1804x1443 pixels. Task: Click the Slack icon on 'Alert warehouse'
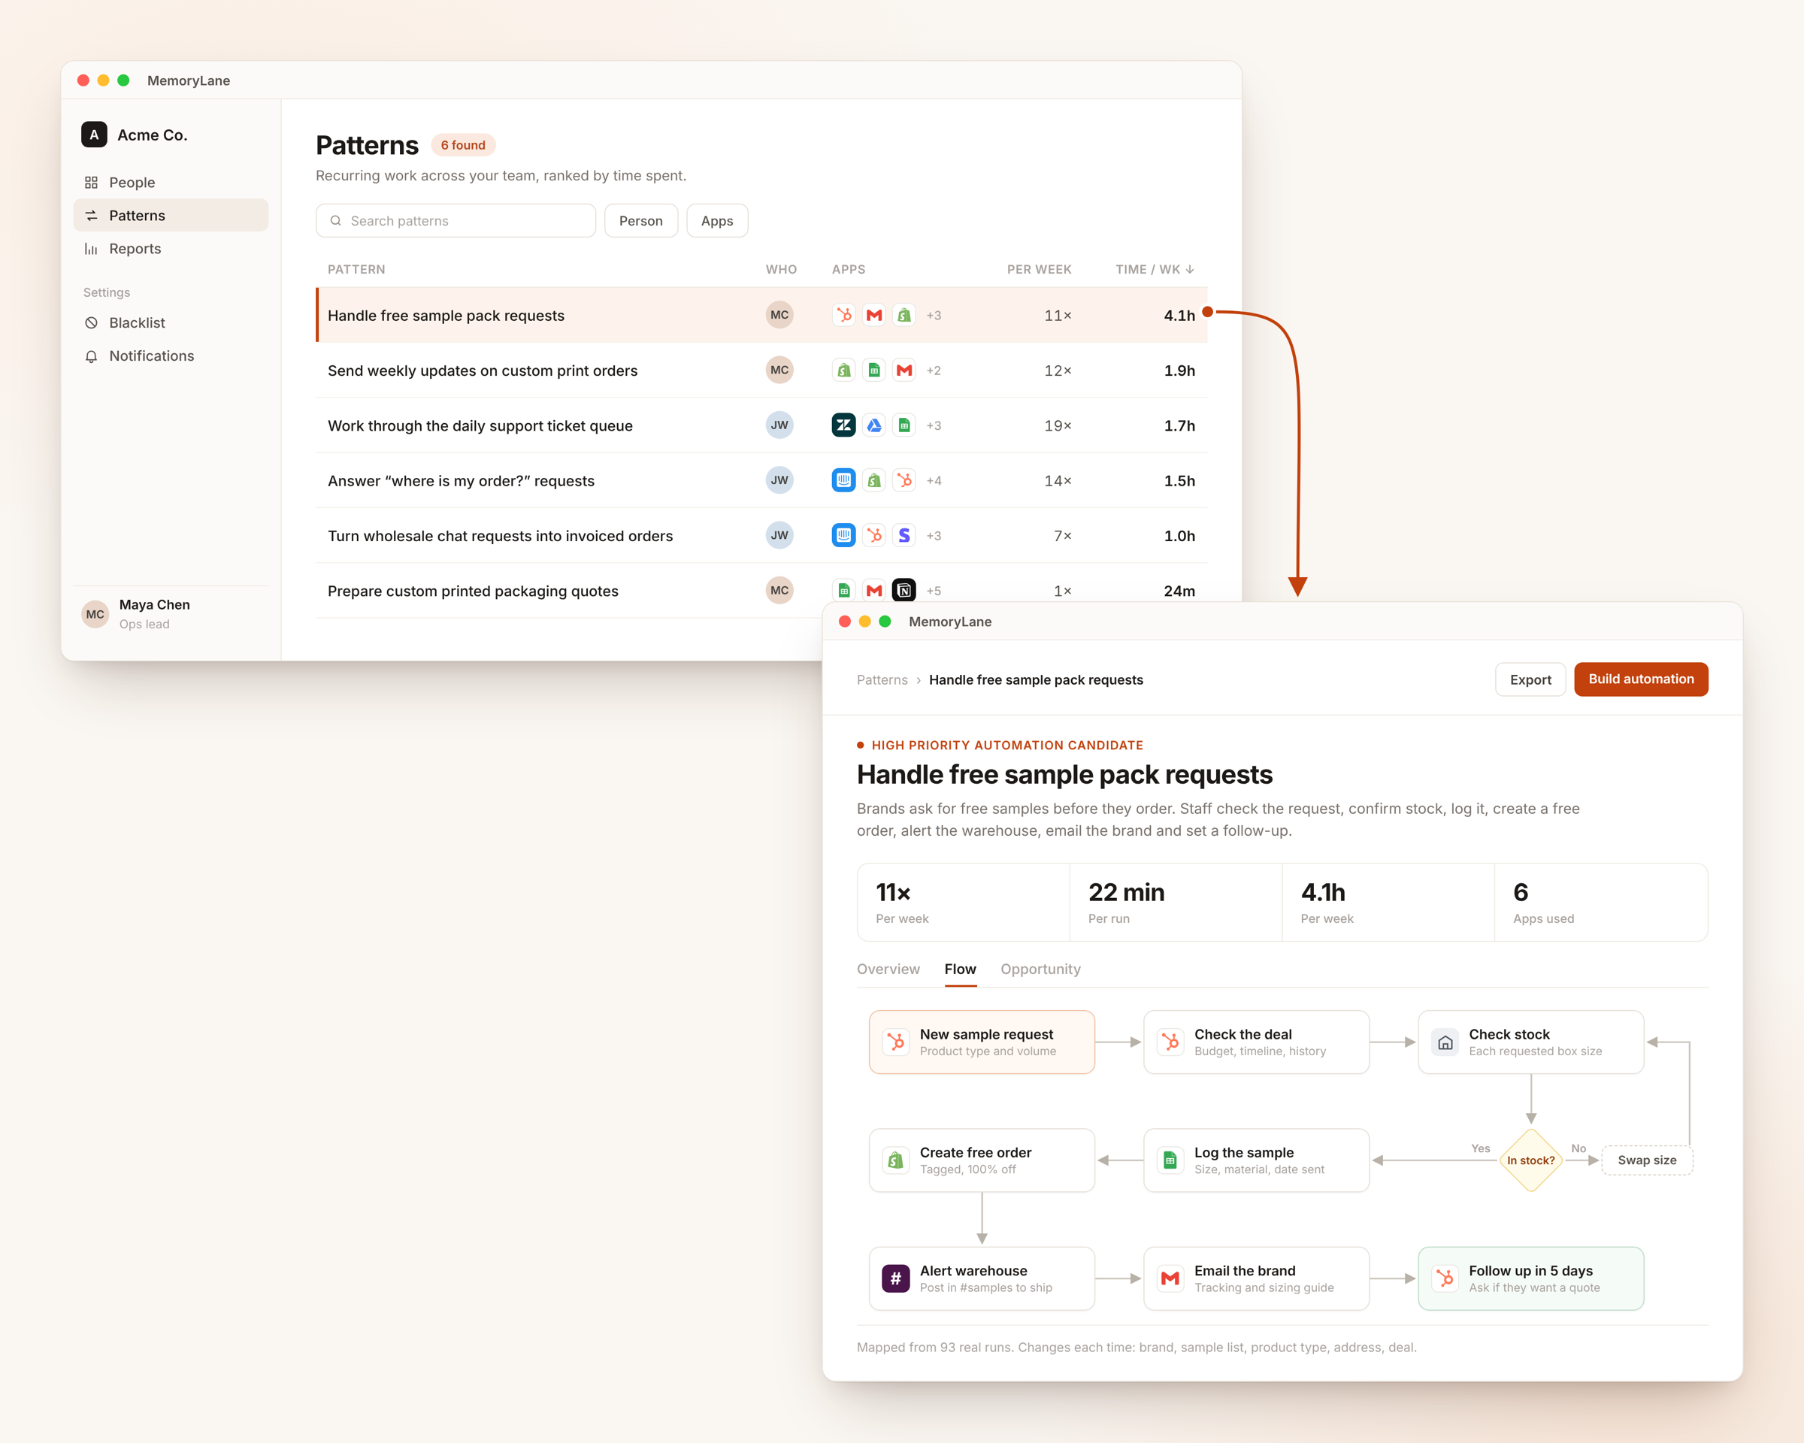896,1278
